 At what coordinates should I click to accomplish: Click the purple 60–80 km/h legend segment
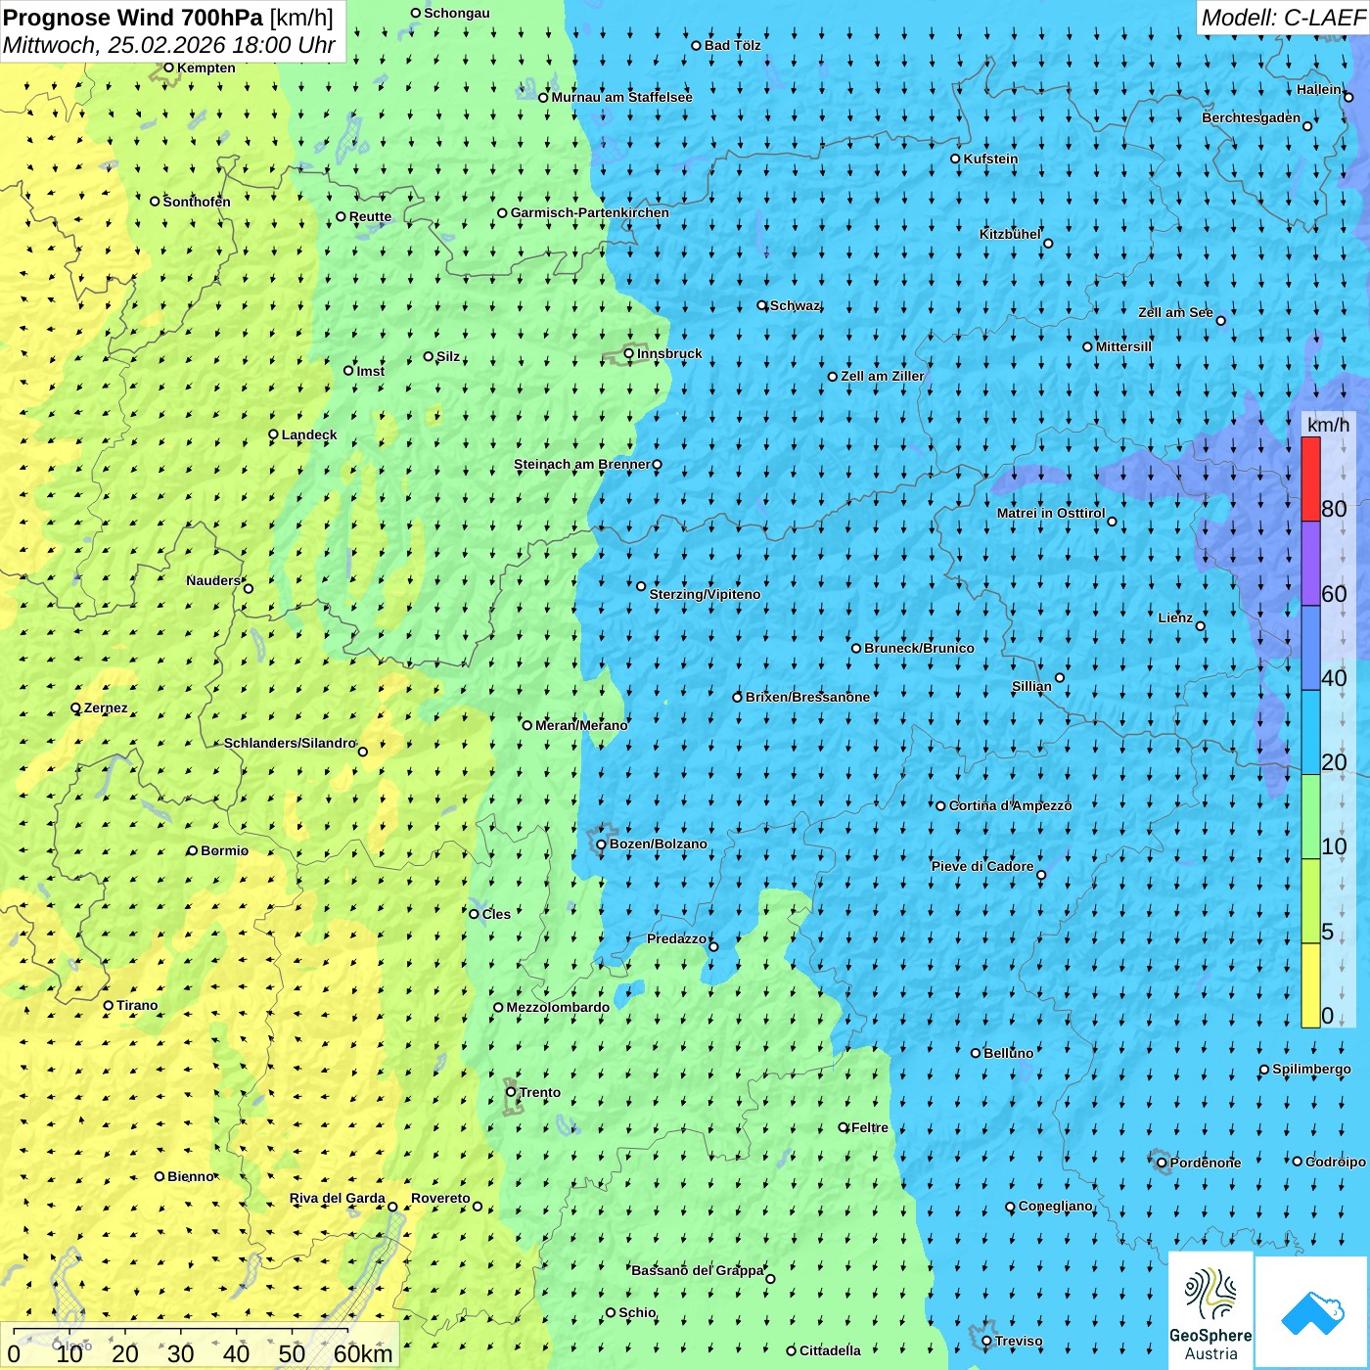[x=1310, y=564]
